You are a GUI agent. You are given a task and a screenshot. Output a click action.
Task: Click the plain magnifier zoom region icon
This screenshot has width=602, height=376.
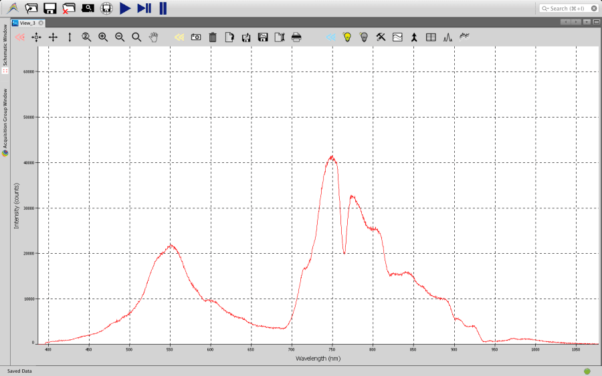[x=136, y=37]
